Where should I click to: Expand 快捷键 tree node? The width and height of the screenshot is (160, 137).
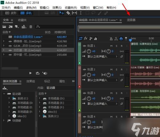[4, 120]
